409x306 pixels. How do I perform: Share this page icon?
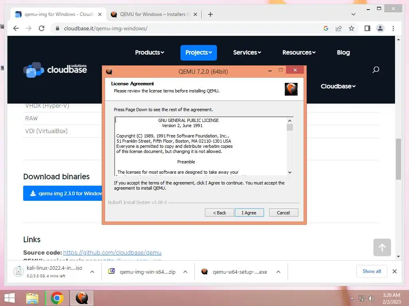[x=339, y=28]
